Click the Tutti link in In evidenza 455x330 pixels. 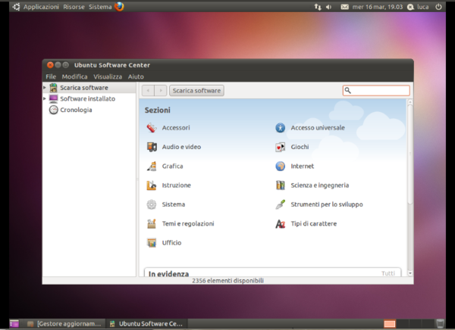tap(388, 273)
